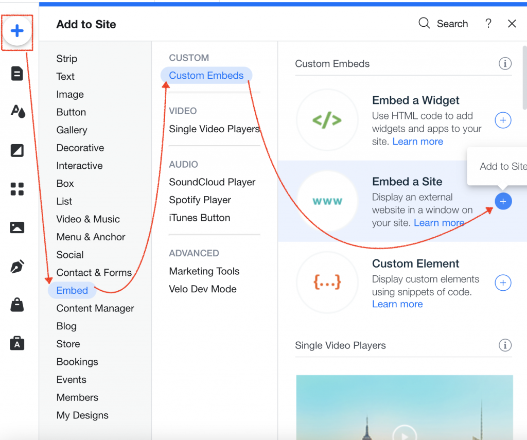This screenshot has height=440, width=527.
Task: Select the Blog pen icon in the sidebar
Action: (x=17, y=266)
